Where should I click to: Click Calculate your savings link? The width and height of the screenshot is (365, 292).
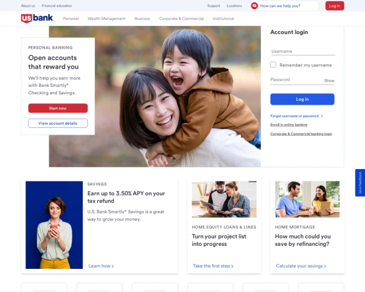[301, 266]
